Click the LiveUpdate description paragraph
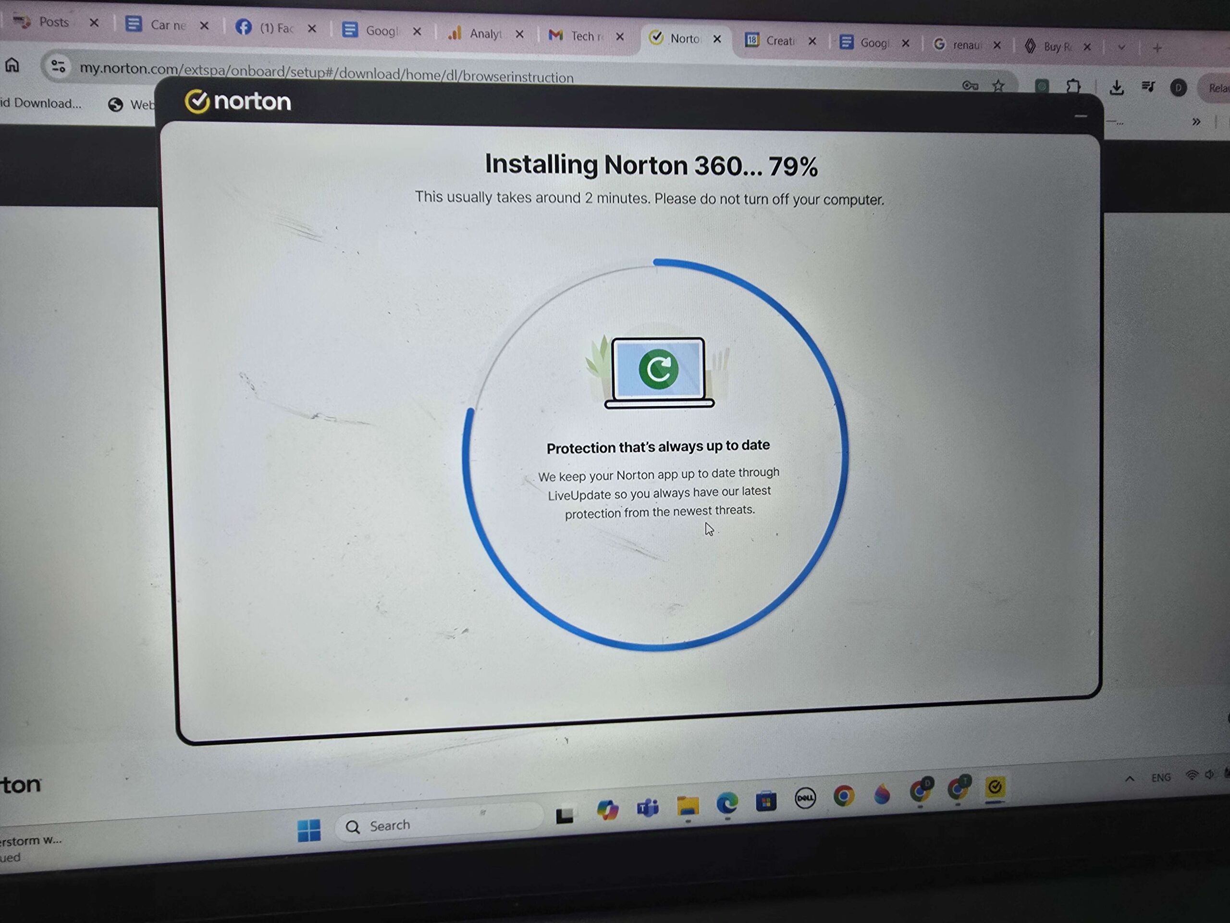The width and height of the screenshot is (1230, 923). 659,493
